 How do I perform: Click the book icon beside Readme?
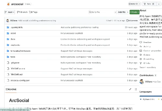point(141,42)
